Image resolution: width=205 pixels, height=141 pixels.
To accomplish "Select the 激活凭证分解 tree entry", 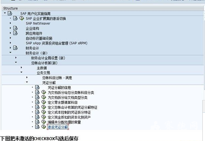I will [58, 127].
